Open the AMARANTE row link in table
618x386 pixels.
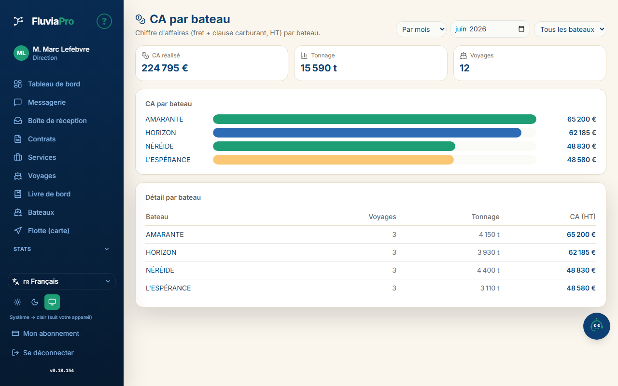pos(165,234)
